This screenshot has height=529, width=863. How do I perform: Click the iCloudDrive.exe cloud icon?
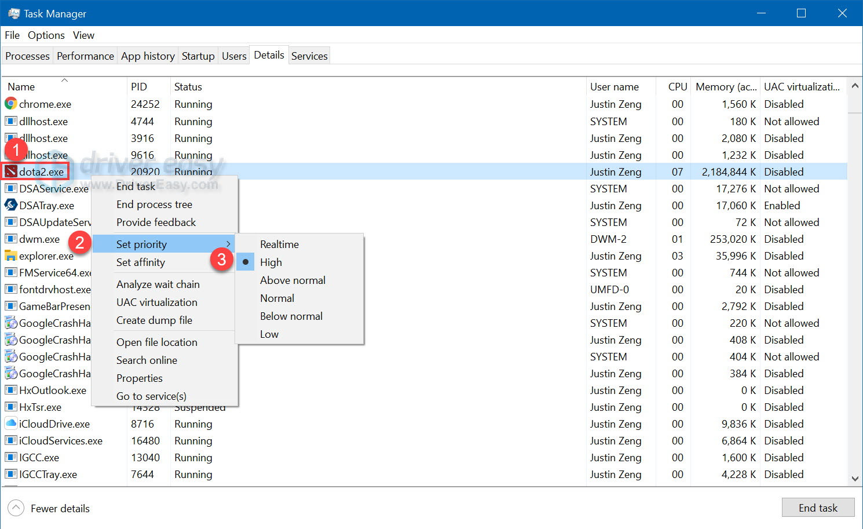point(10,424)
